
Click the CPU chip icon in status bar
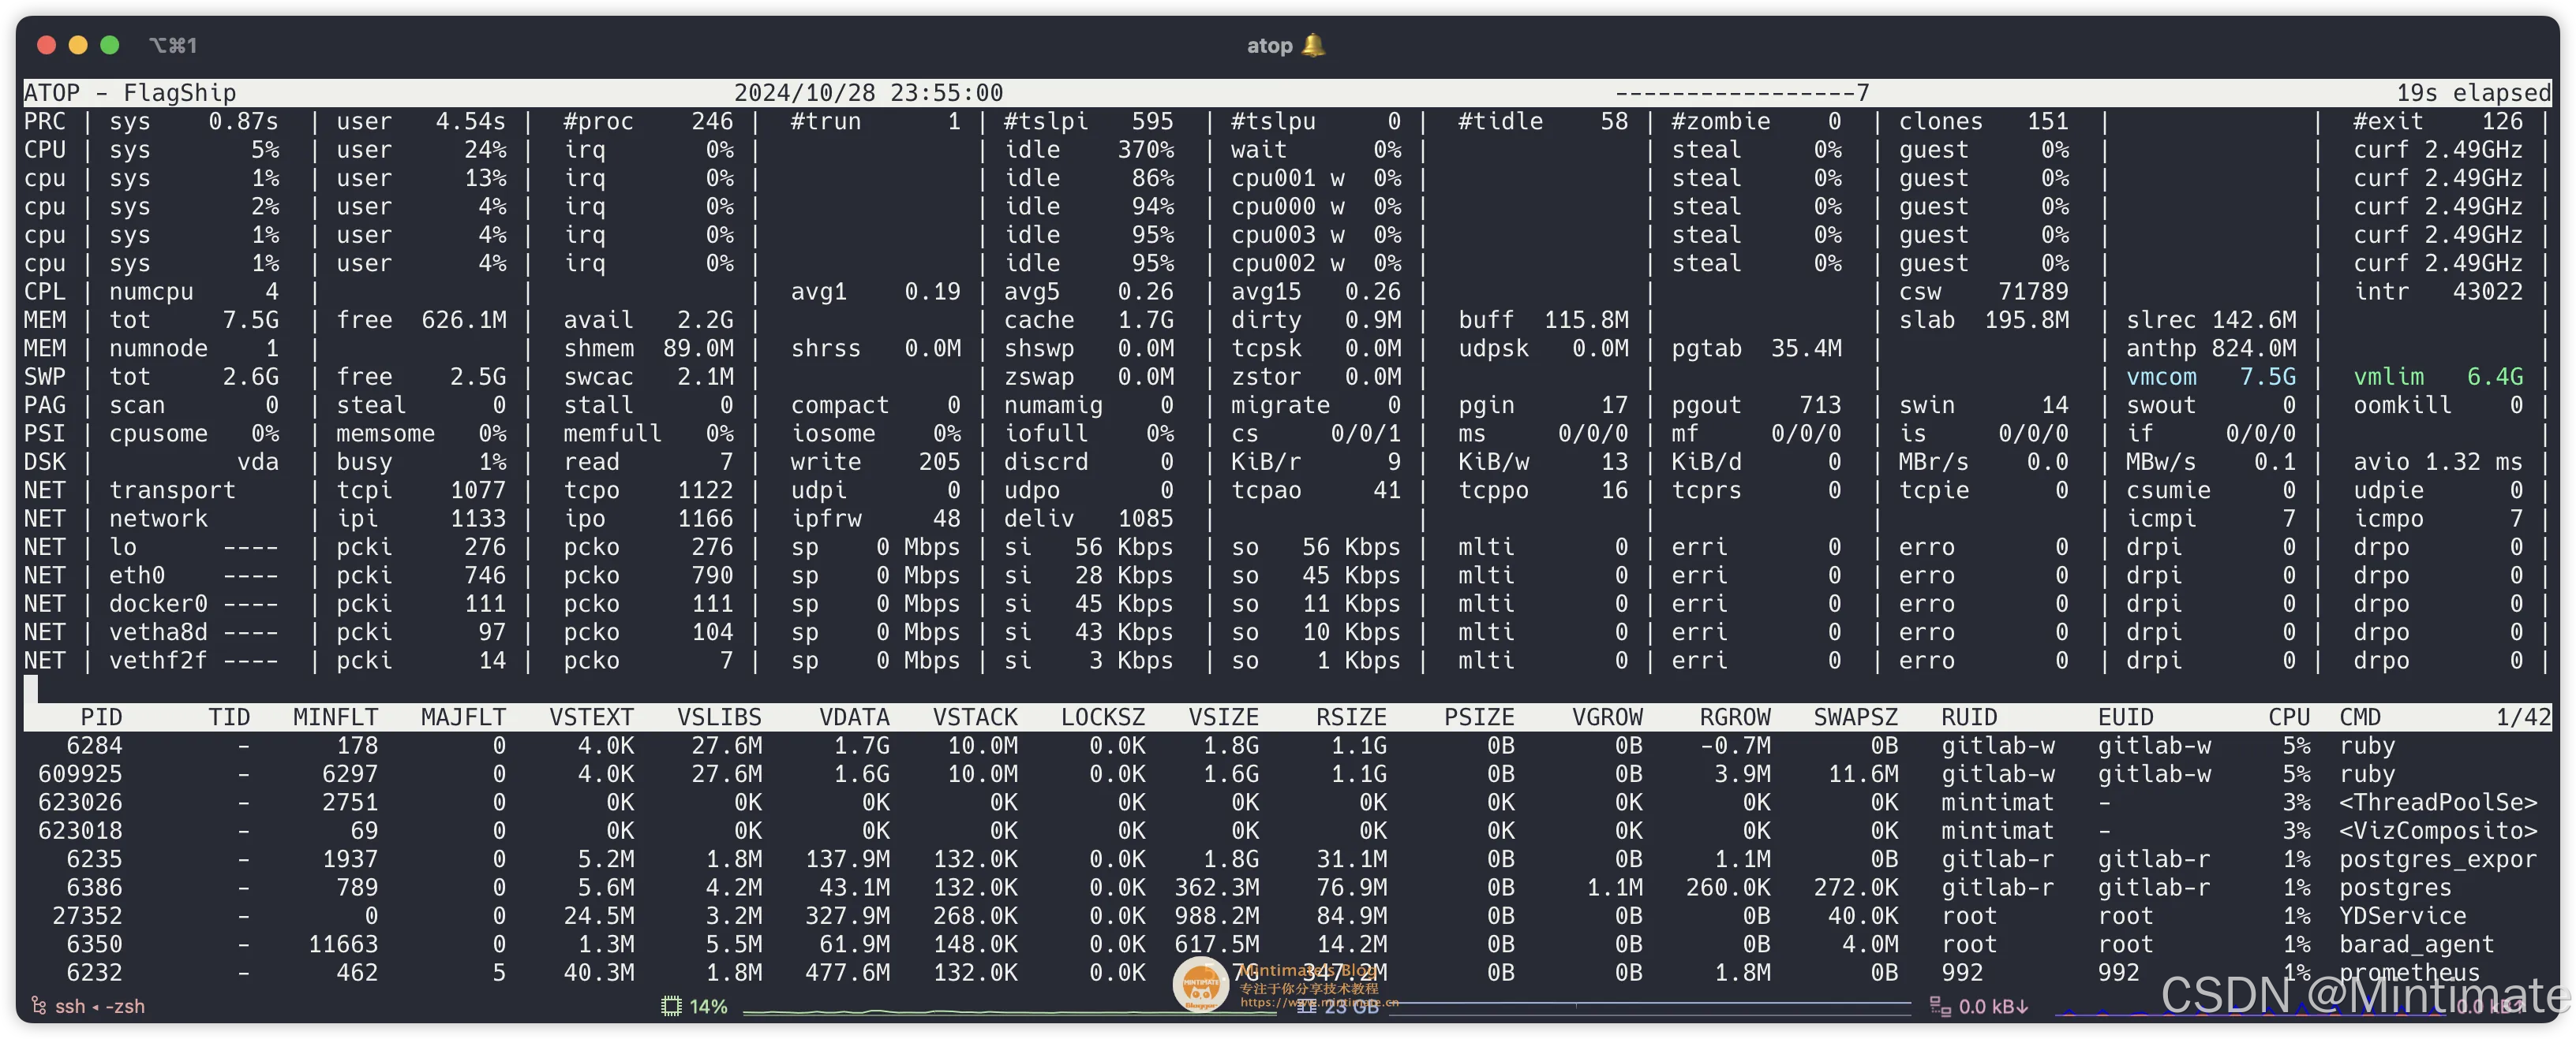point(671,1006)
